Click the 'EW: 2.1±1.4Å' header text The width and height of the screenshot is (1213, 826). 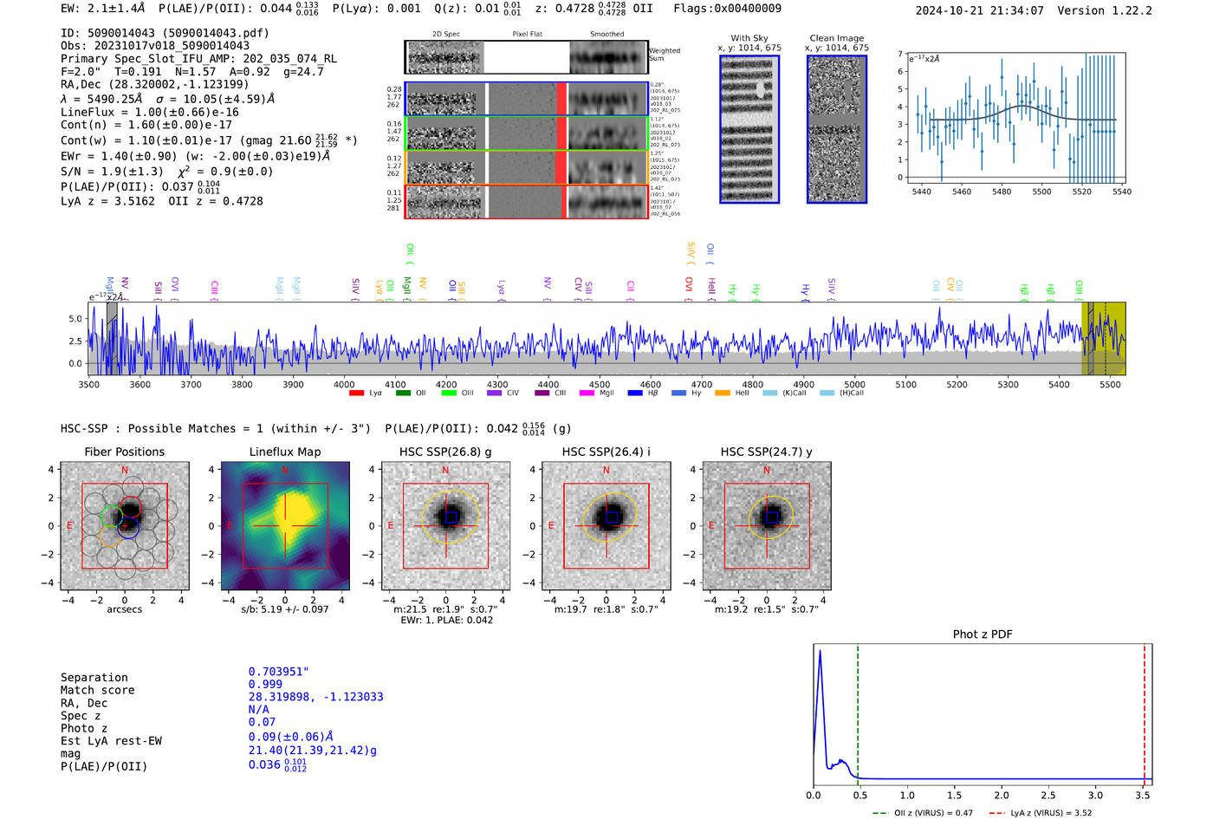click(104, 8)
